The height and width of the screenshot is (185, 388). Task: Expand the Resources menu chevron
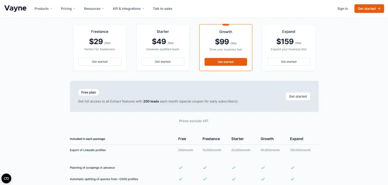[103, 9]
